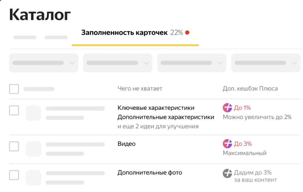Screen dimensions: 303x192
Task: Expand the first filter dropdown
Action: click(x=44, y=63)
